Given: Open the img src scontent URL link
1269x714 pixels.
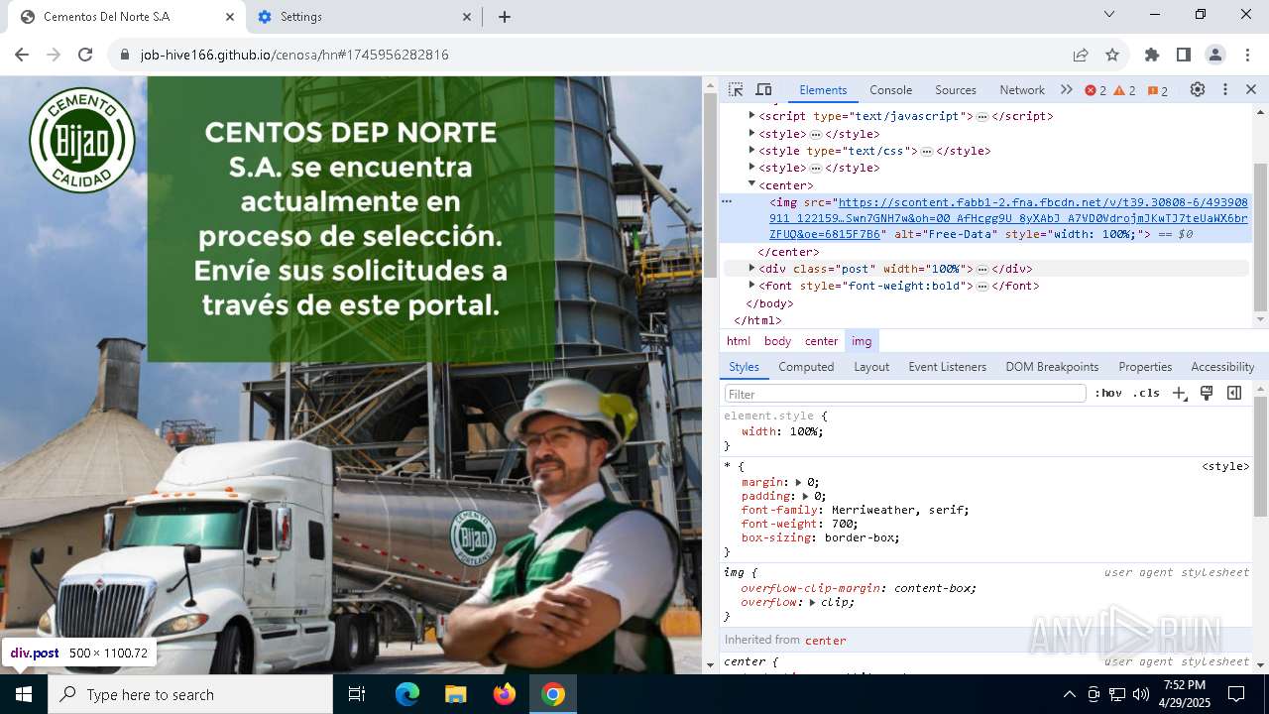Looking at the screenshot, I should point(1008,218).
